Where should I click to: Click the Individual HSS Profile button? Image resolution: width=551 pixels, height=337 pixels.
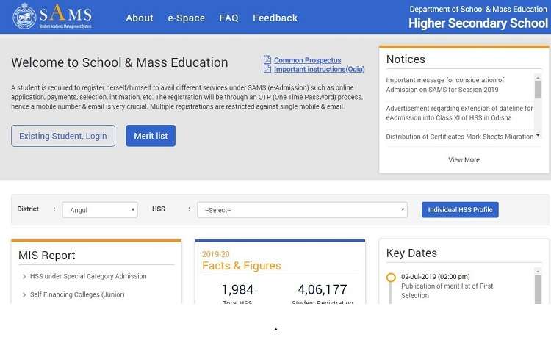pyautogui.click(x=460, y=209)
